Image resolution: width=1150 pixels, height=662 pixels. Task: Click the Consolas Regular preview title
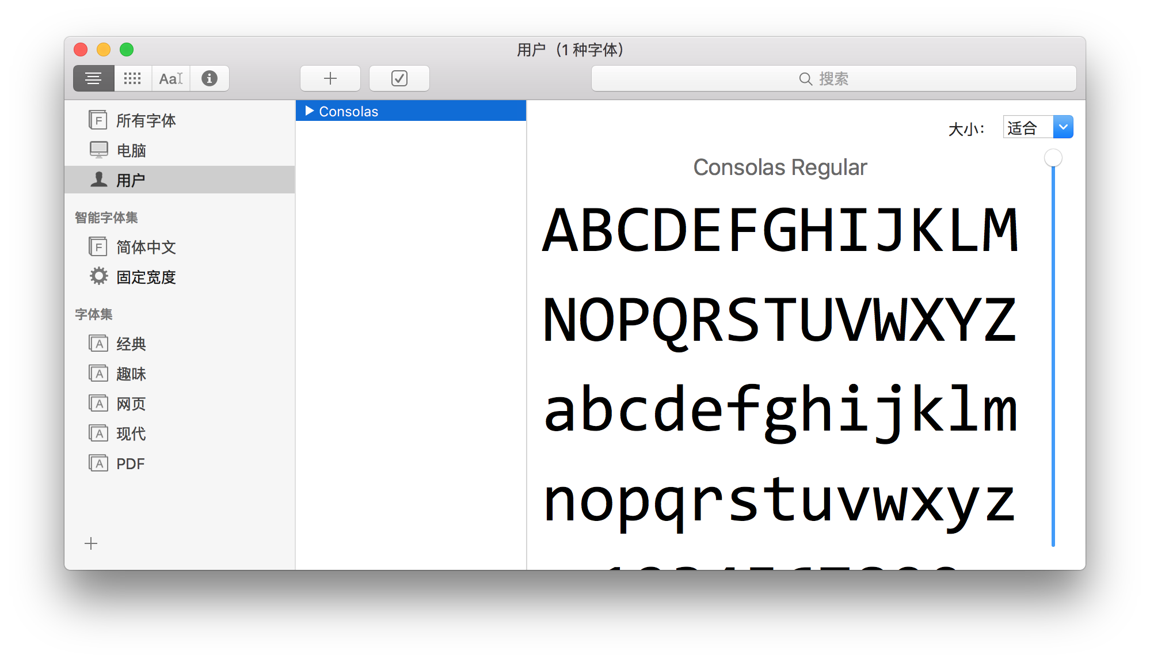click(780, 168)
